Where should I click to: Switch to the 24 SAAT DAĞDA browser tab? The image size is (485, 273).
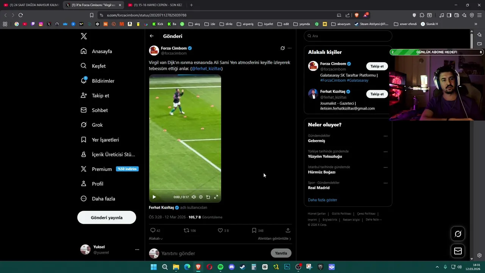pyautogui.click(x=31, y=5)
